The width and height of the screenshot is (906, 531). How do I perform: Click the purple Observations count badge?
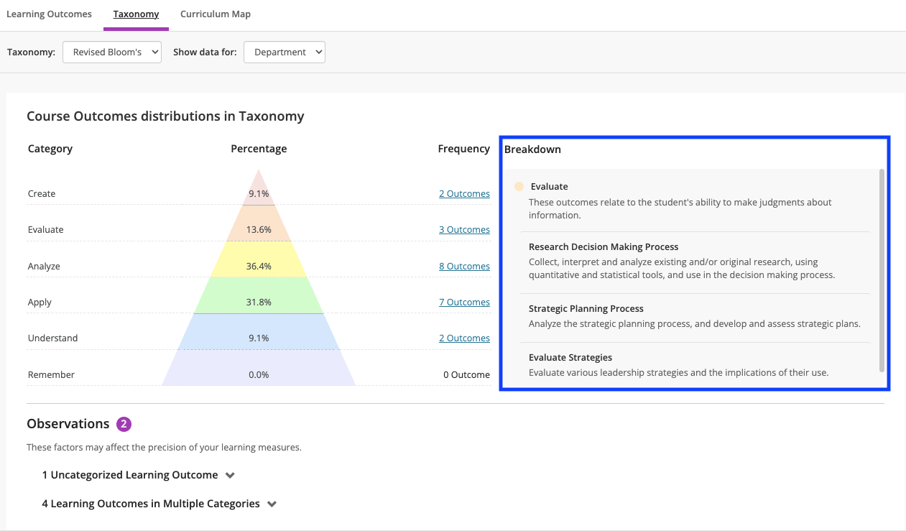tap(124, 424)
